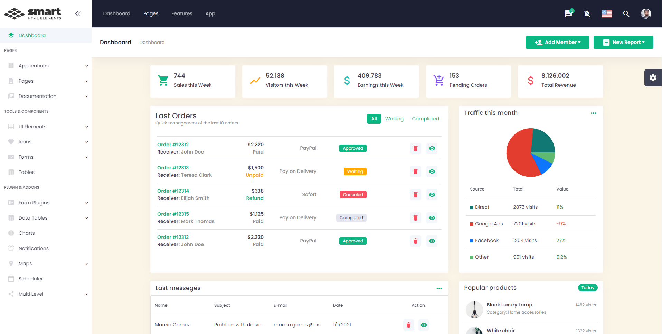The width and height of the screenshot is (662, 334).
Task: Open Marcia Gomez's message with the eye icon
Action: point(424,325)
